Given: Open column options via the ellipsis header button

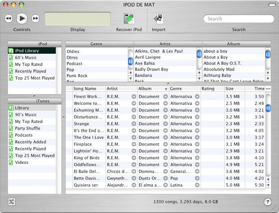Looking at the screenshot, I should [x=268, y=89].
